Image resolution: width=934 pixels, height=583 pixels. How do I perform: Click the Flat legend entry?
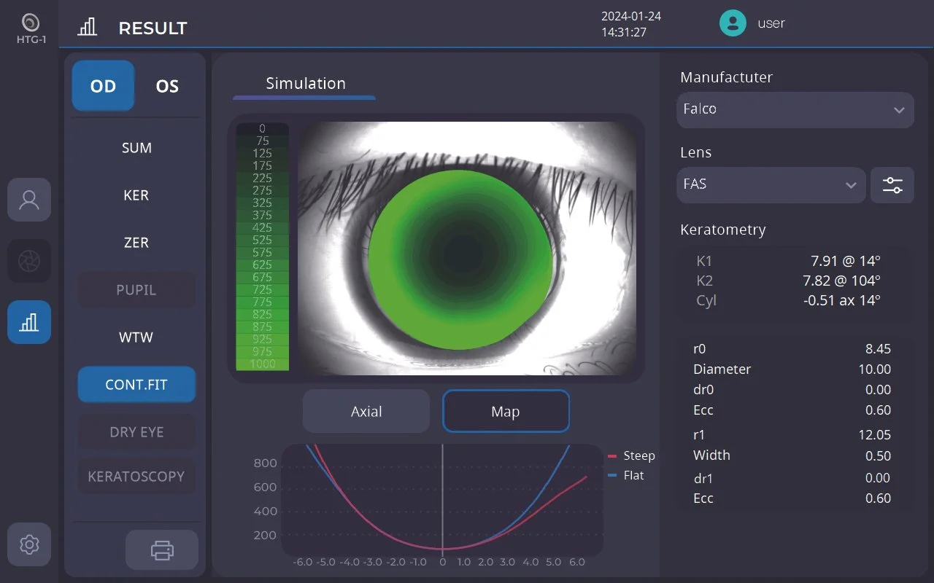coord(625,475)
